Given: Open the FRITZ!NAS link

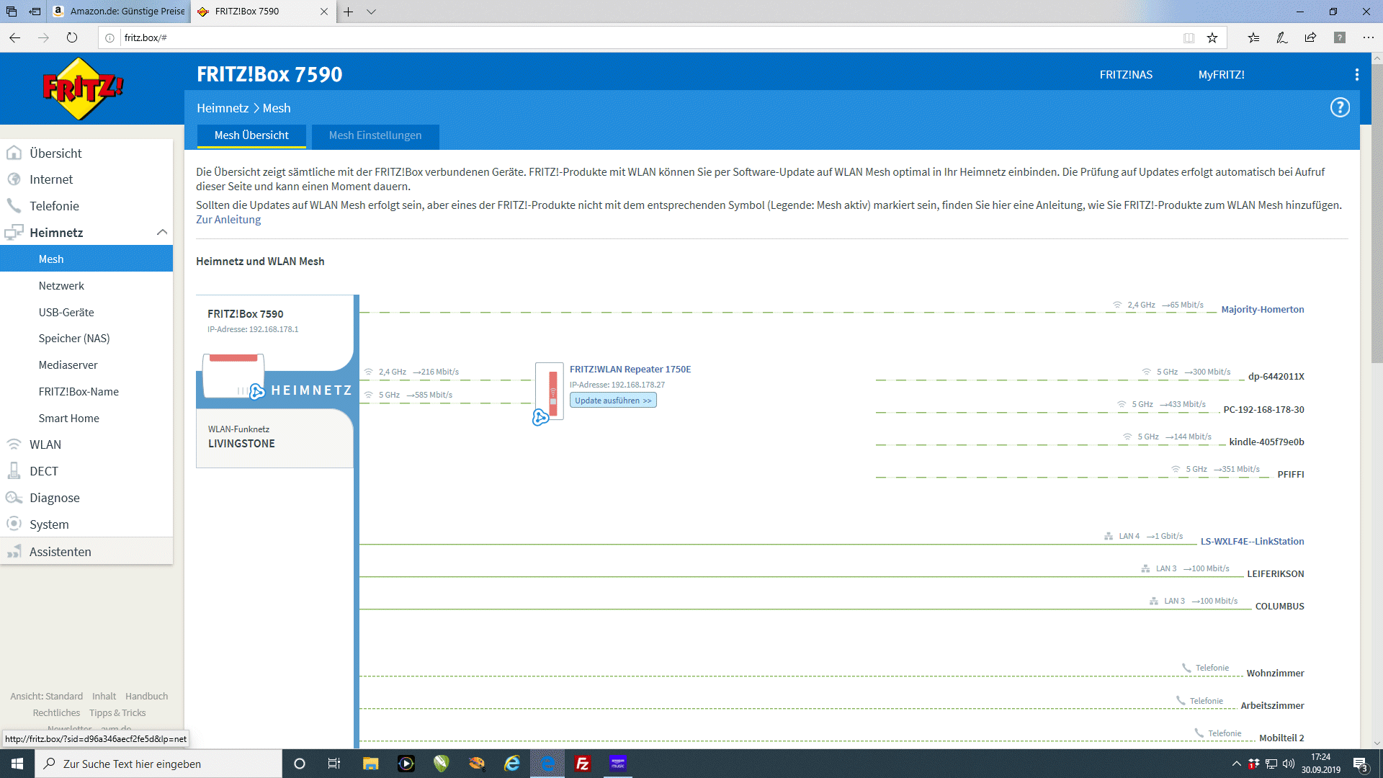Looking at the screenshot, I should 1126,75.
